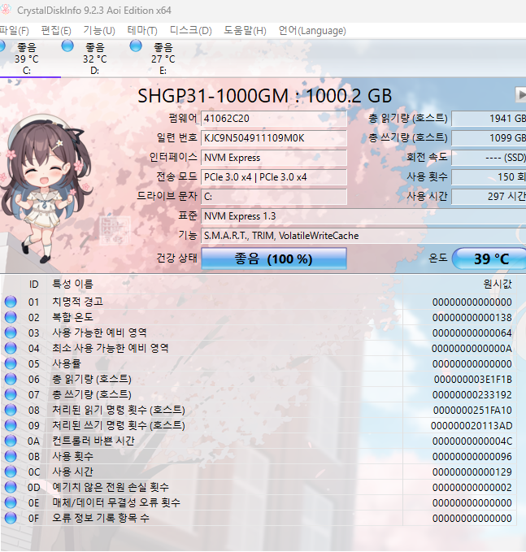Click the status orb for 0E 매체/데이터 무결성 오류 횟수
The width and height of the screenshot is (526, 552).
click(11, 502)
